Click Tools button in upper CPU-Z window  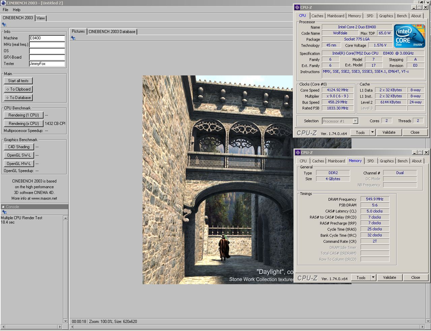(x=360, y=132)
